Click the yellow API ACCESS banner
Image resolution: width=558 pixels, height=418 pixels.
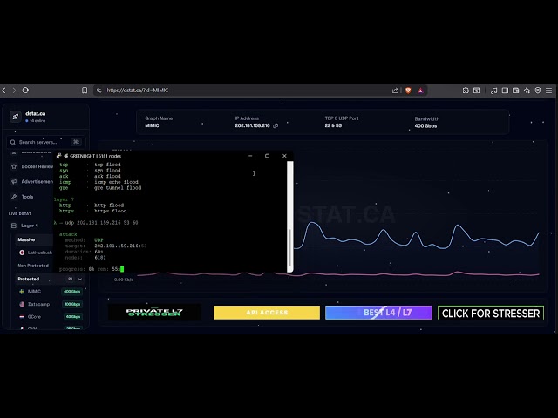coord(267,313)
